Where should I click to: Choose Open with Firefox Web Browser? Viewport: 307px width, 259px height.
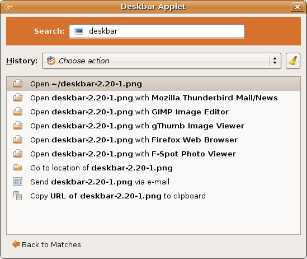[x=153, y=140]
